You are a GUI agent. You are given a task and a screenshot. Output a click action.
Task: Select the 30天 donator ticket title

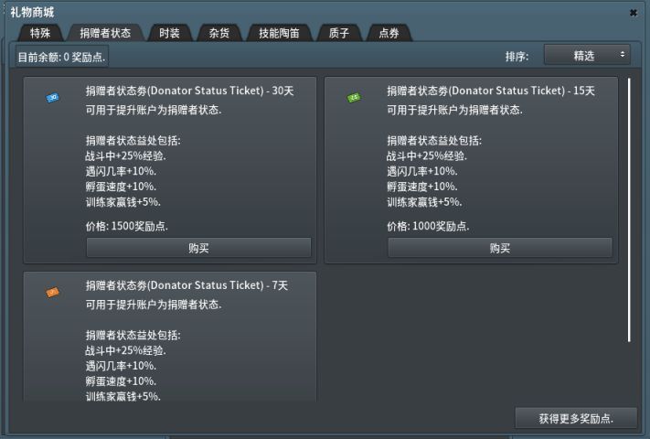click(x=190, y=91)
